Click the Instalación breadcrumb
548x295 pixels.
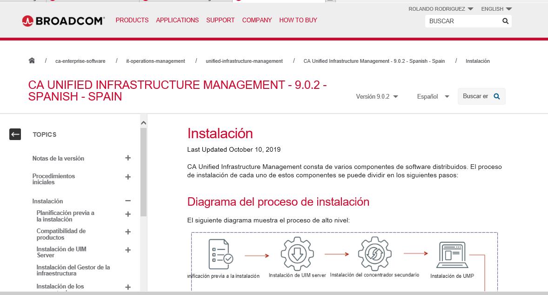tap(477, 61)
